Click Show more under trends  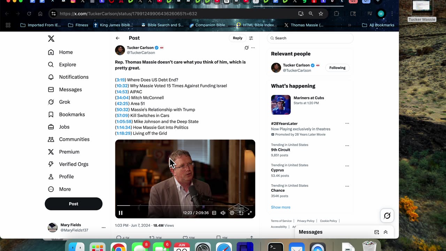pyautogui.click(x=280, y=207)
